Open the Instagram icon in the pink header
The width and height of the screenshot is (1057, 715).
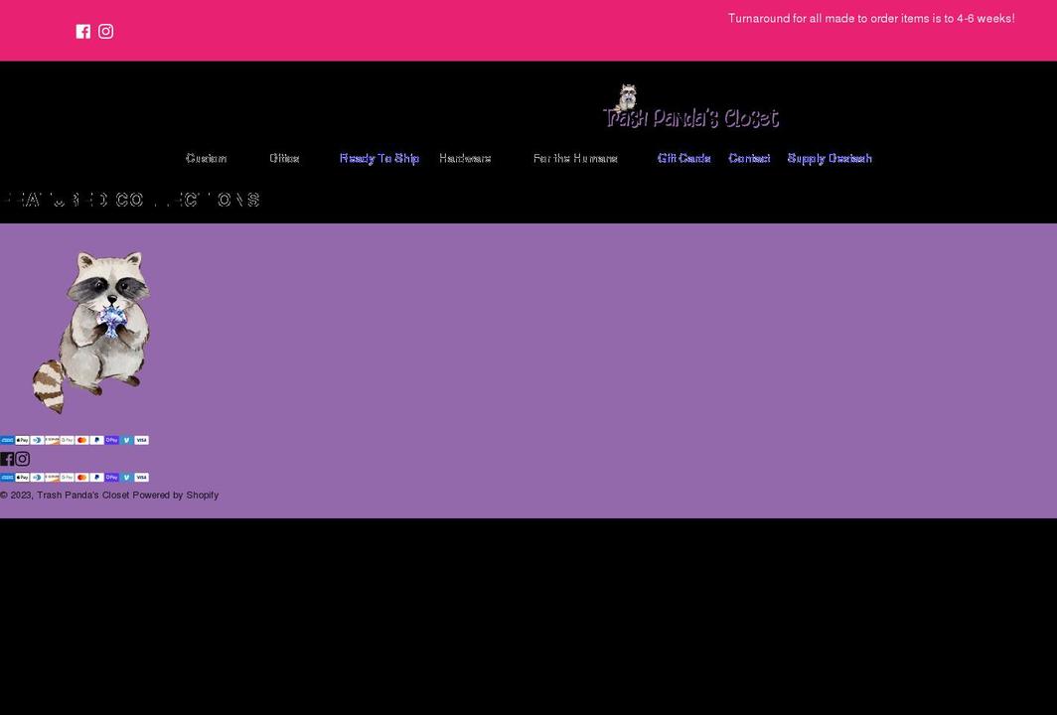pos(106,32)
